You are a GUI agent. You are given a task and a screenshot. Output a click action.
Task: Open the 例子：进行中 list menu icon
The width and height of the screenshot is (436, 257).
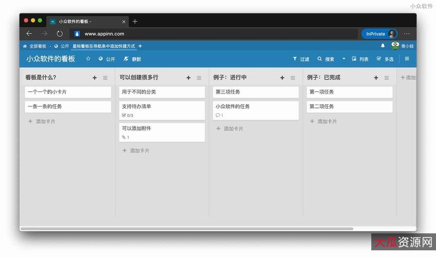pos(293,78)
